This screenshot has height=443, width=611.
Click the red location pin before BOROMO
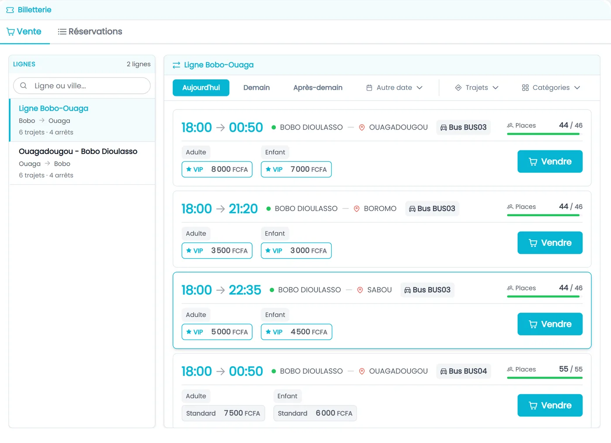click(357, 209)
